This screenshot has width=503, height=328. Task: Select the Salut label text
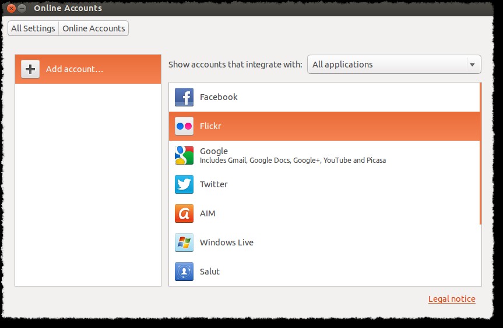click(210, 272)
